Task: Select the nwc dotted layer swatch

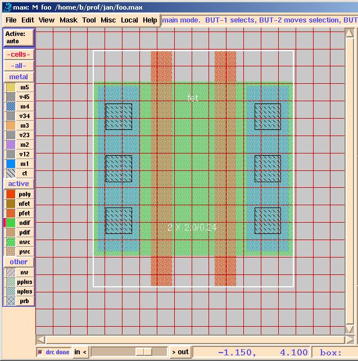Action: click(x=11, y=242)
